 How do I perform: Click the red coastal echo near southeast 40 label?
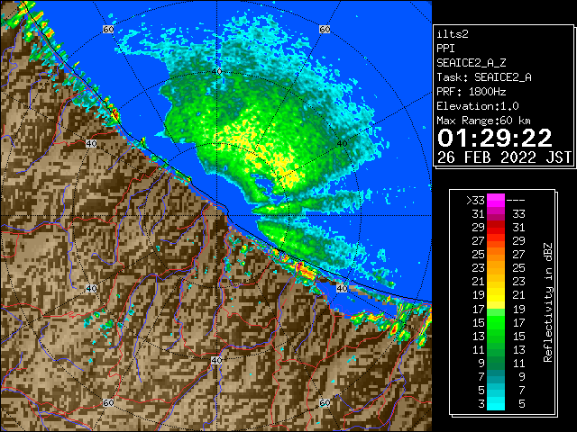305,270
